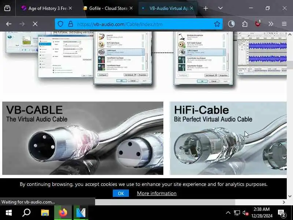The image size is (293, 220).
Task: Open network status tray icon
Action: (237, 213)
